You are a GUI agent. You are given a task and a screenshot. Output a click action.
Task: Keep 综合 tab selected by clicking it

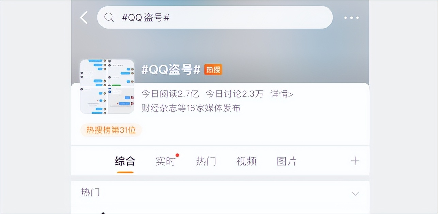[x=125, y=161]
